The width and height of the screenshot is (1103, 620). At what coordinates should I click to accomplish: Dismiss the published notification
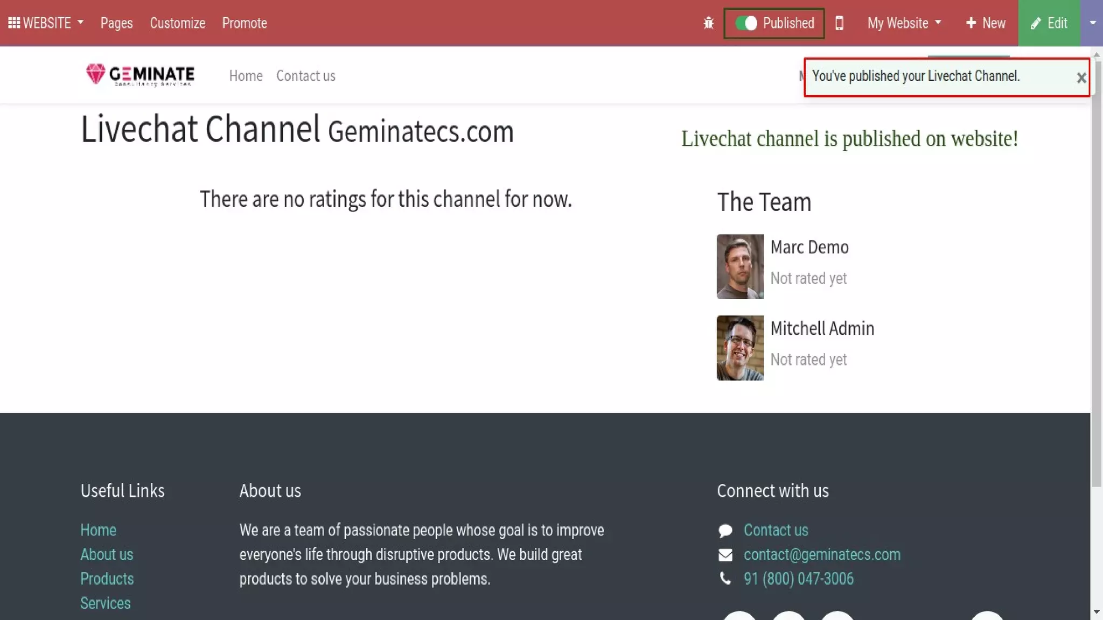(1081, 78)
